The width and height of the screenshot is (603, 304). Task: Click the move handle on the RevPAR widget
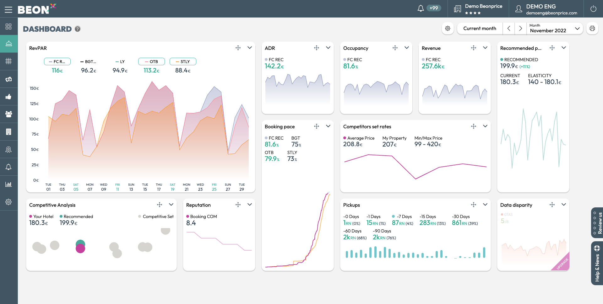(238, 48)
